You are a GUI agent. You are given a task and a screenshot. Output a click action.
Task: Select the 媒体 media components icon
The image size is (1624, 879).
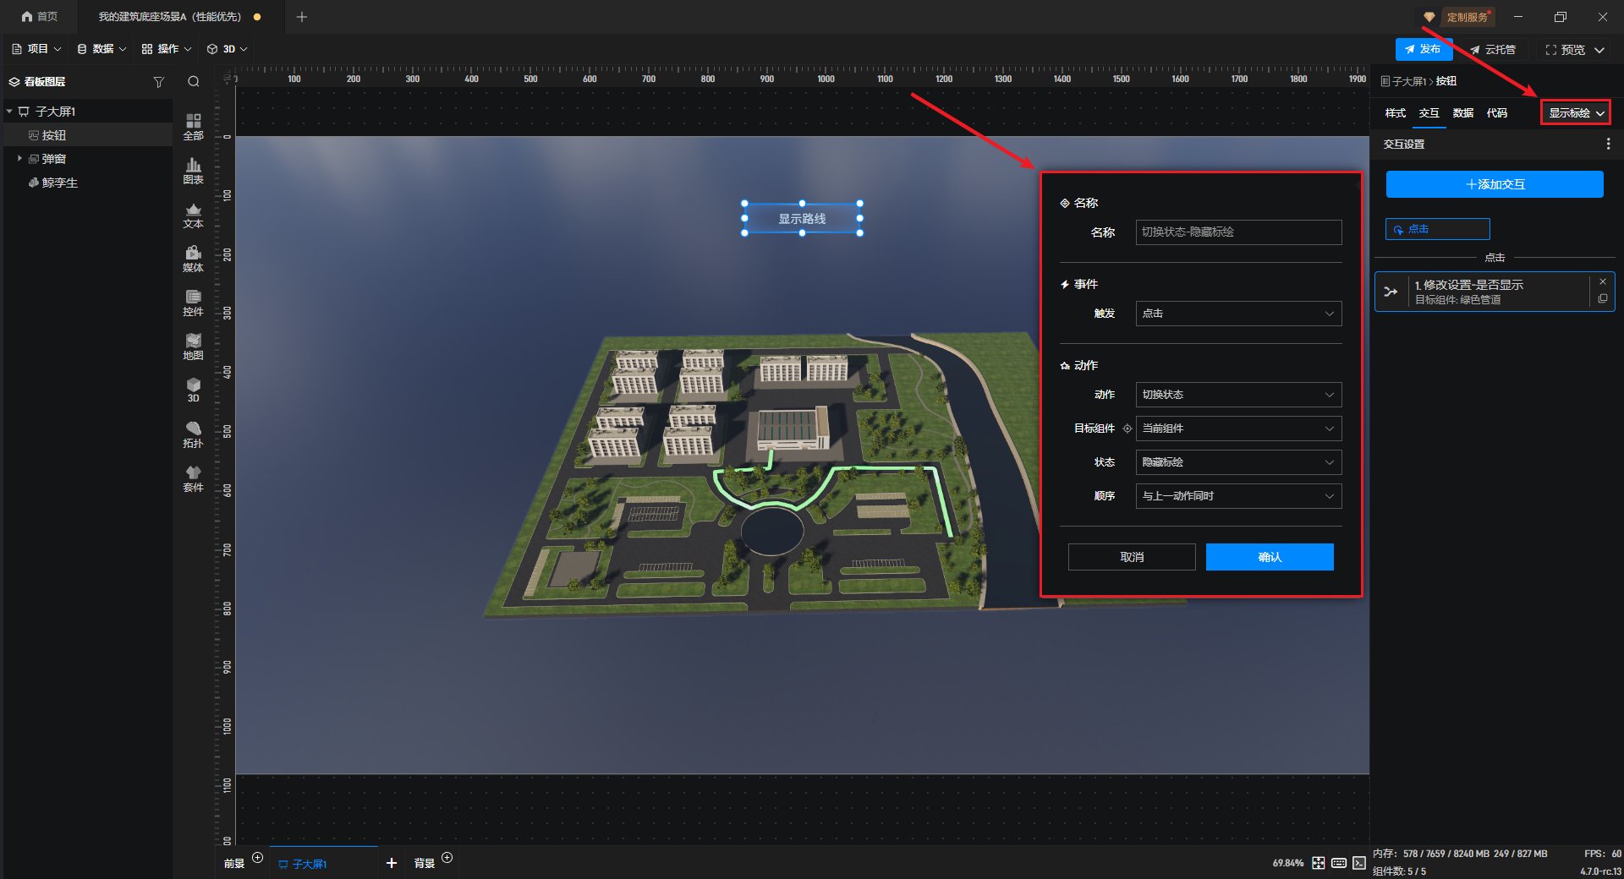coord(193,258)
